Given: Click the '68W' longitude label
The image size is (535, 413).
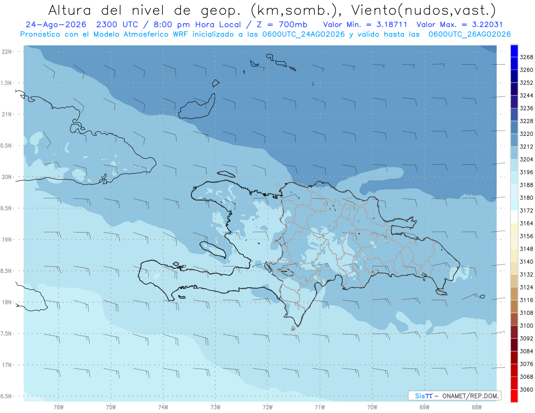Looking at the screenshot, I should pyautogui.click(x=477, y=407).
